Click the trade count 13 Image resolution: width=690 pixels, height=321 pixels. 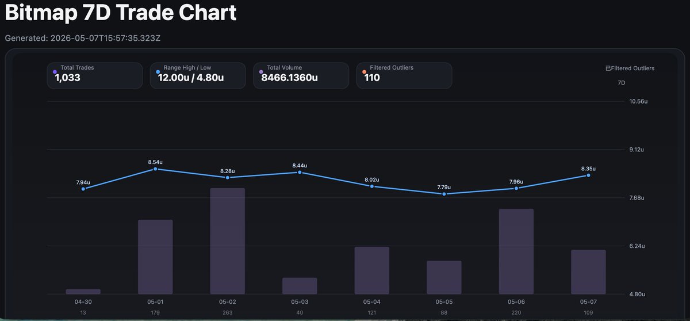[x=83, y=312]
